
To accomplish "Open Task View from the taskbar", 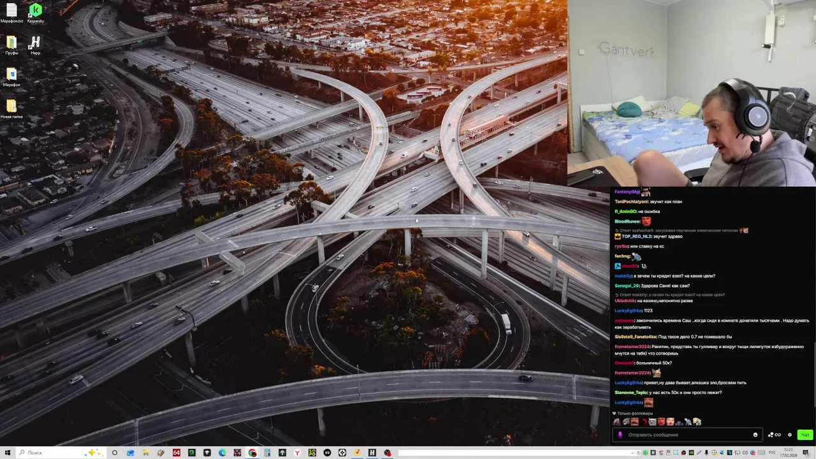I will [x=115, y=453].
